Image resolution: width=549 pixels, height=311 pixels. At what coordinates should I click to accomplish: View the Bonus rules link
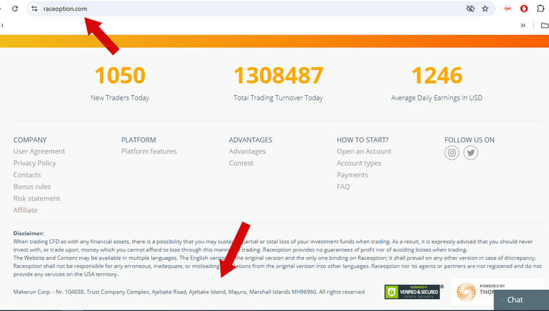pyautogui.click(x=32, y=186)
